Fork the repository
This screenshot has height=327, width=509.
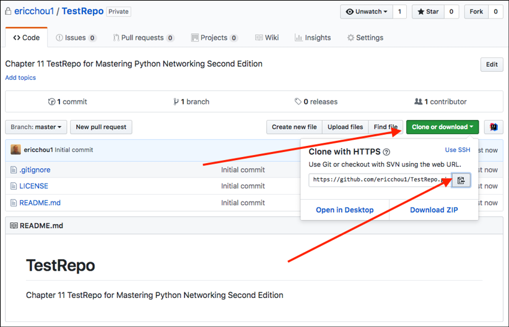tap(476, 12)
